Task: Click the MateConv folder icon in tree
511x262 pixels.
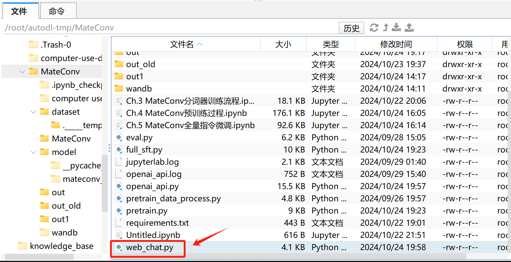Action: click(33, 71)
